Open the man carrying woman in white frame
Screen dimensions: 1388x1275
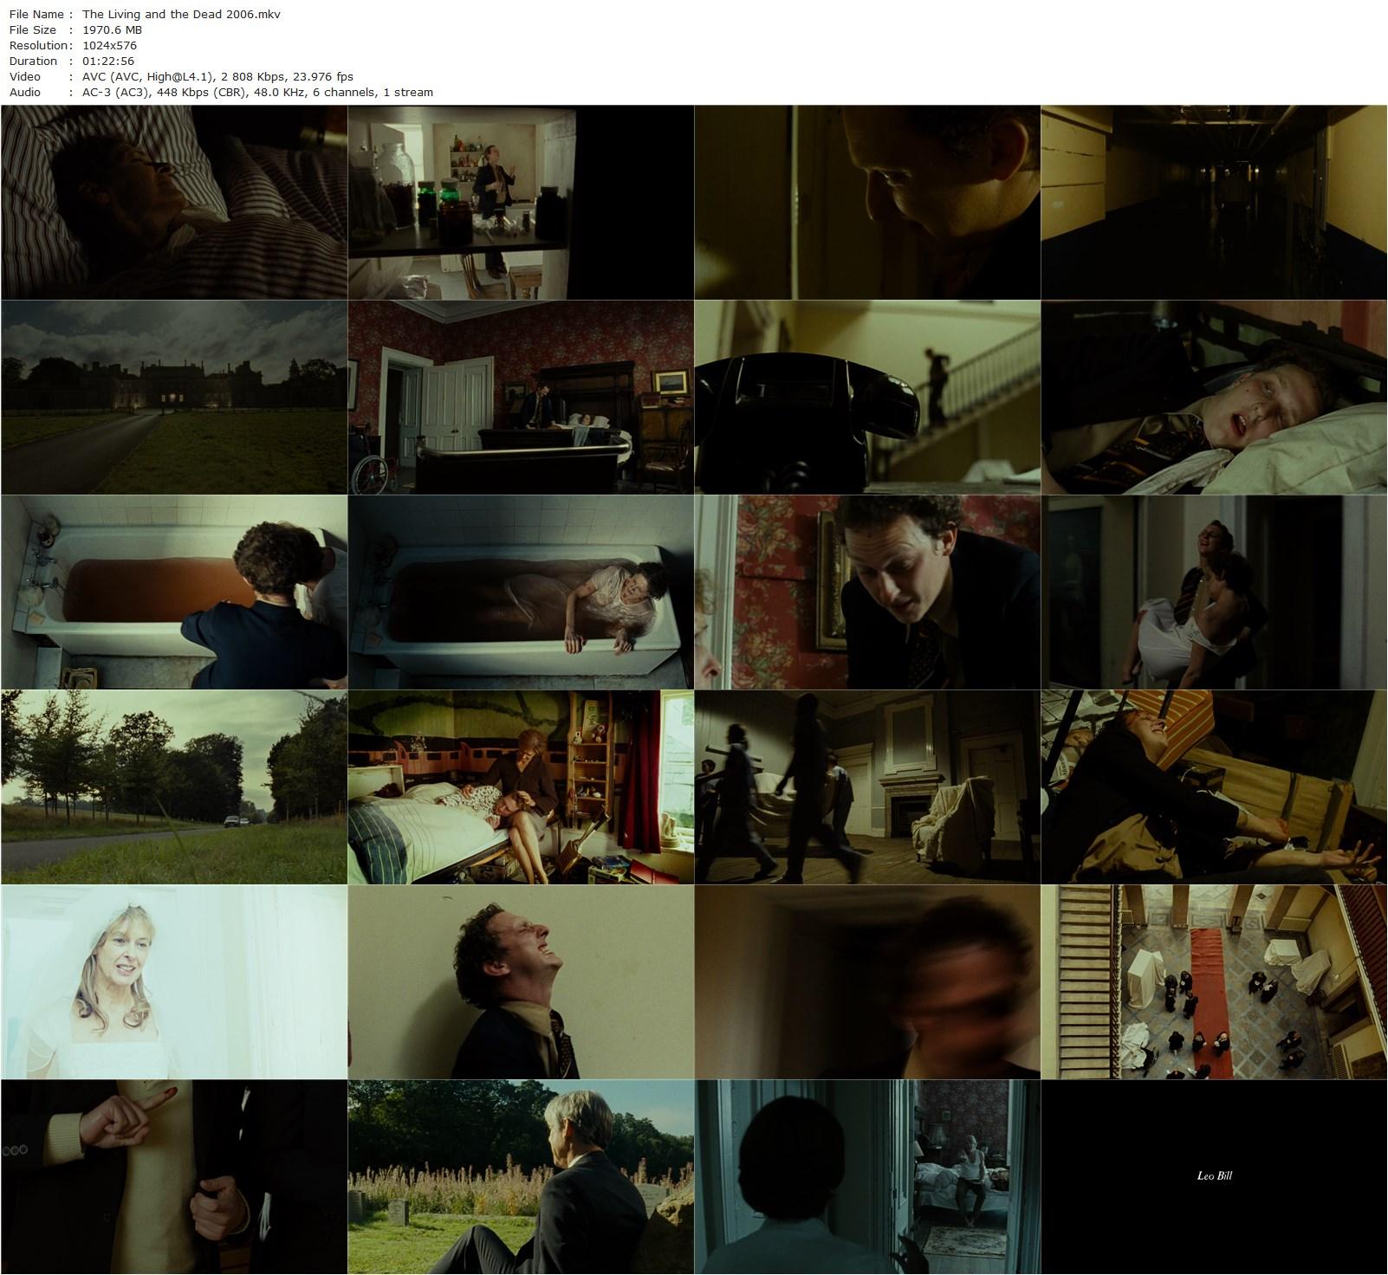(1214, 592)
